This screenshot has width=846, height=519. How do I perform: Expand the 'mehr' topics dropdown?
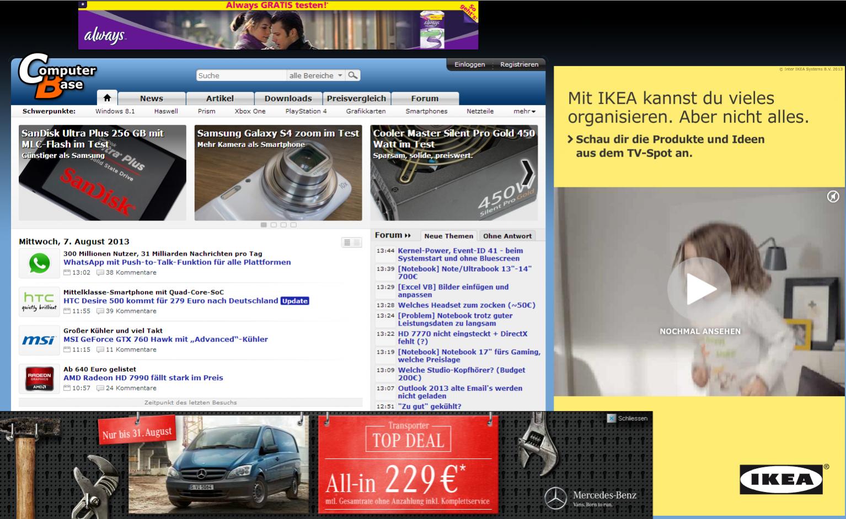pyautogui.click(x=524, y=111)
